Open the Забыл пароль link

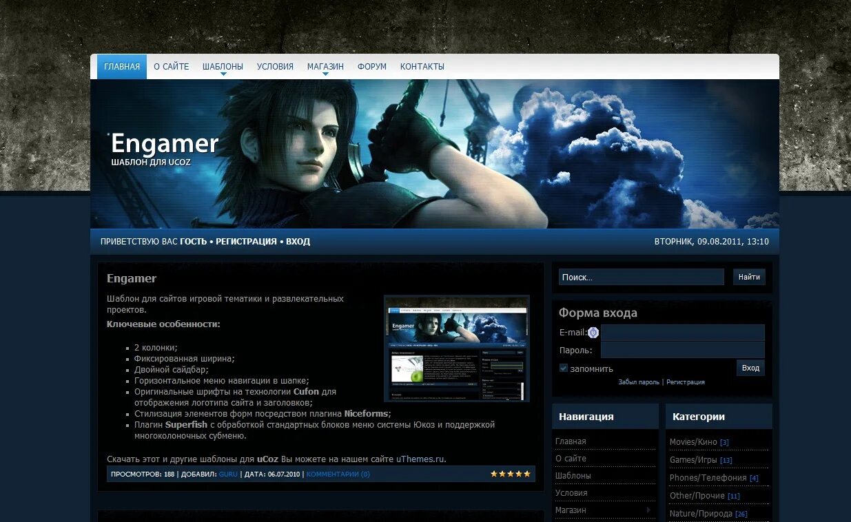[x=639, y=382]
